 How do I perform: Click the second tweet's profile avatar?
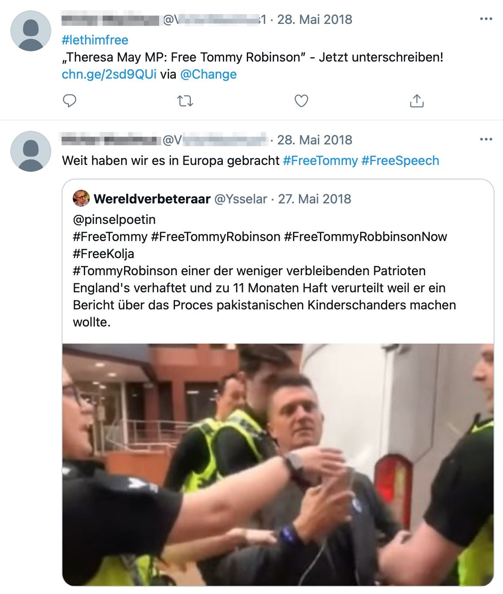31,152
